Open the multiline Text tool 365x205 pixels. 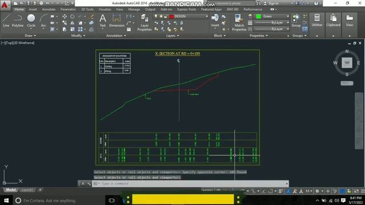tap(103, 20)
